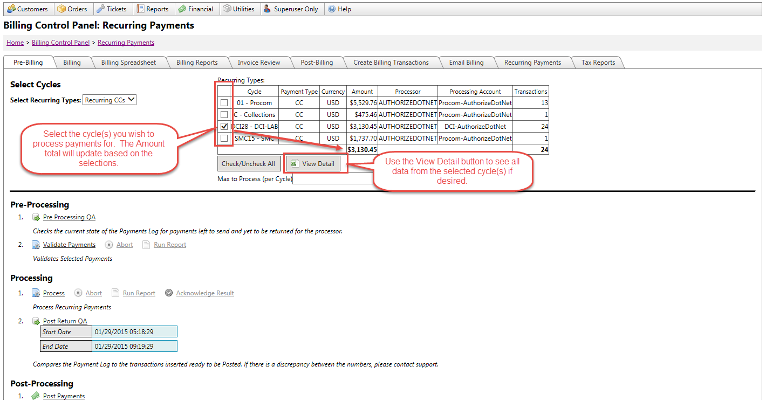Screen dimensions: 766x408
Task: Click the Pre Processing QA icon
Action: (x=36, y=217)
